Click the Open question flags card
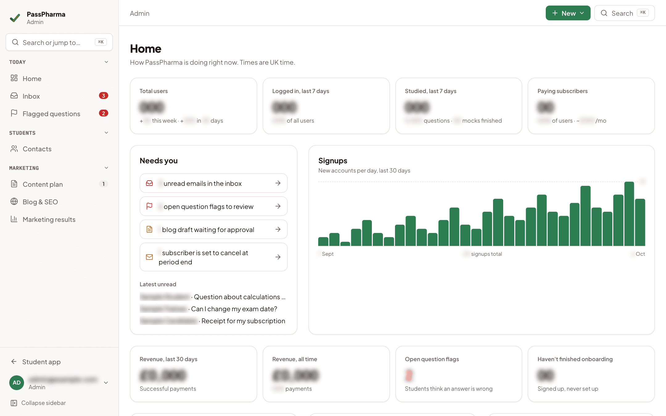Screen dimensions: 666x416 pos(458,374)
